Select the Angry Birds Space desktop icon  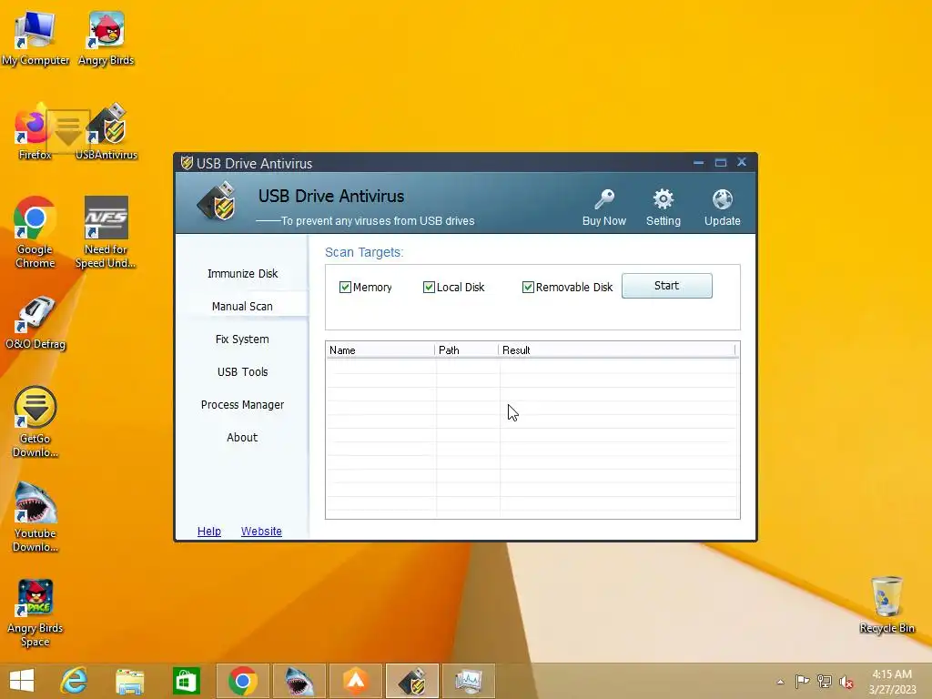(x=35, y=613)
